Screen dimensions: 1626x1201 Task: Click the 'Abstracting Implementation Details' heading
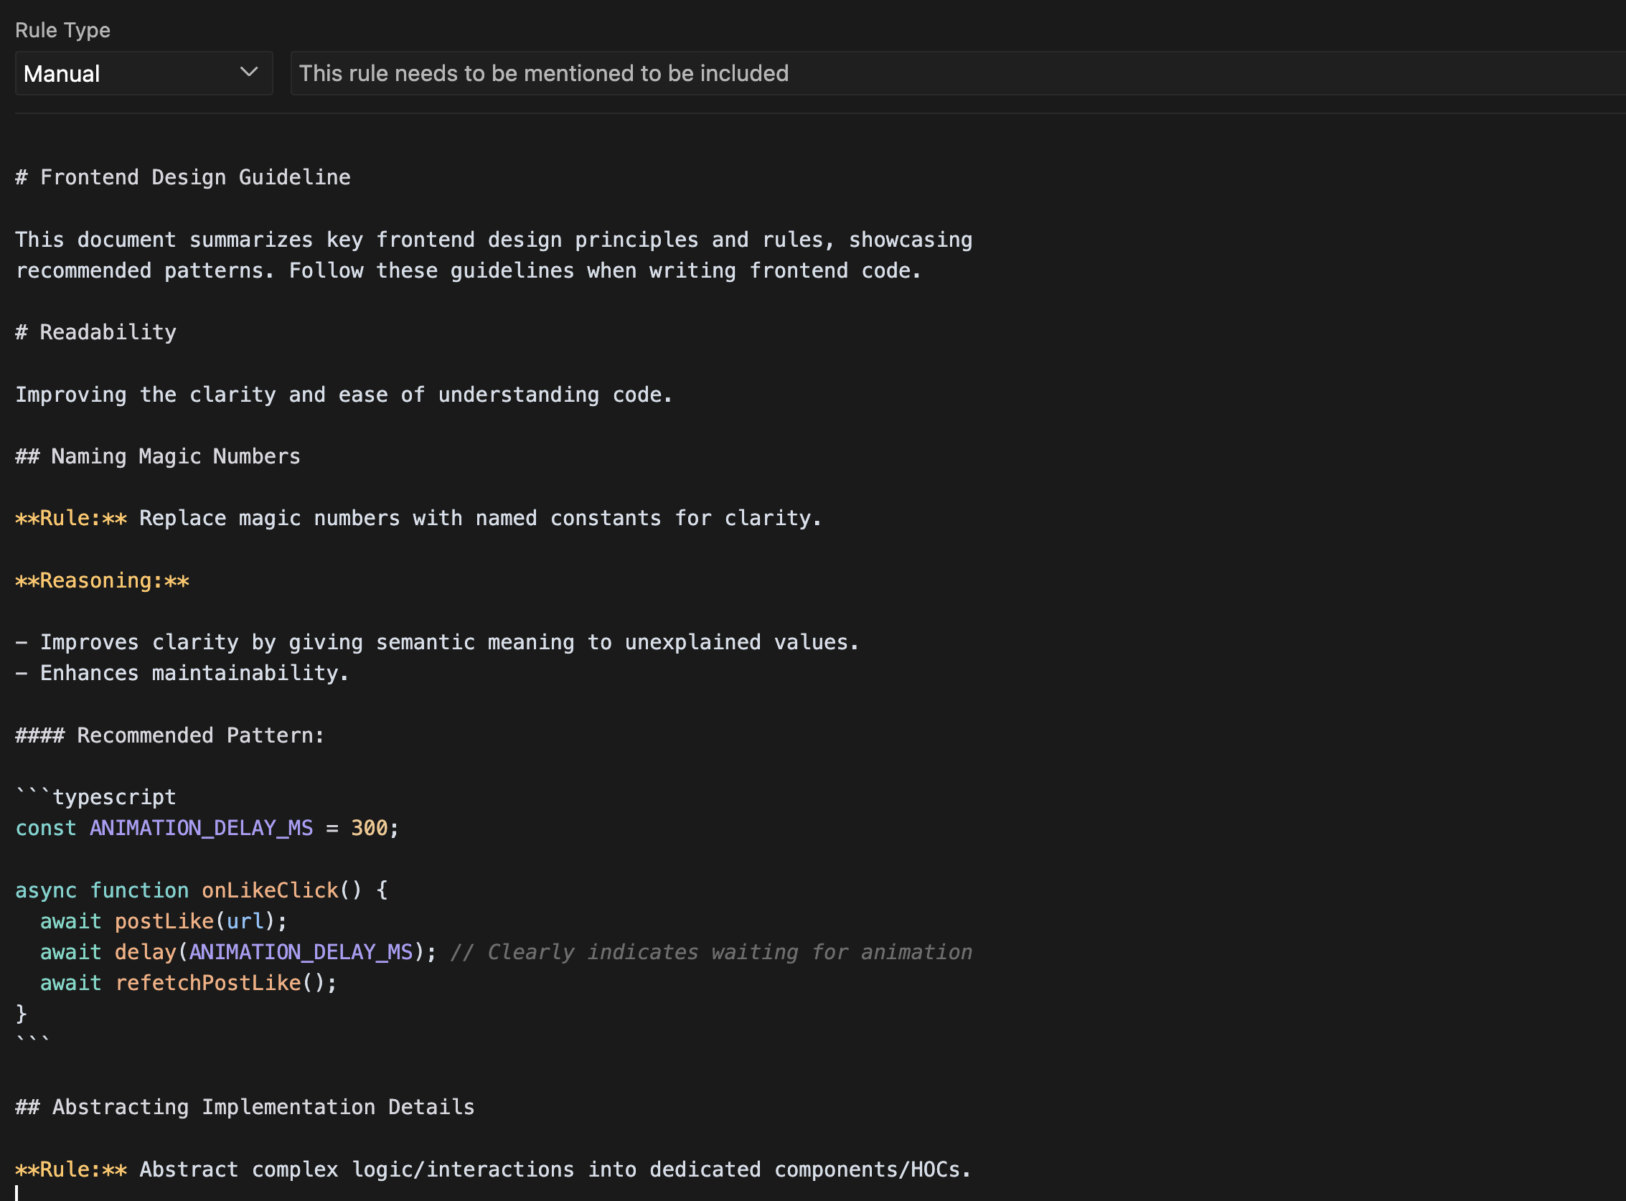click(x=263, y=1107)
